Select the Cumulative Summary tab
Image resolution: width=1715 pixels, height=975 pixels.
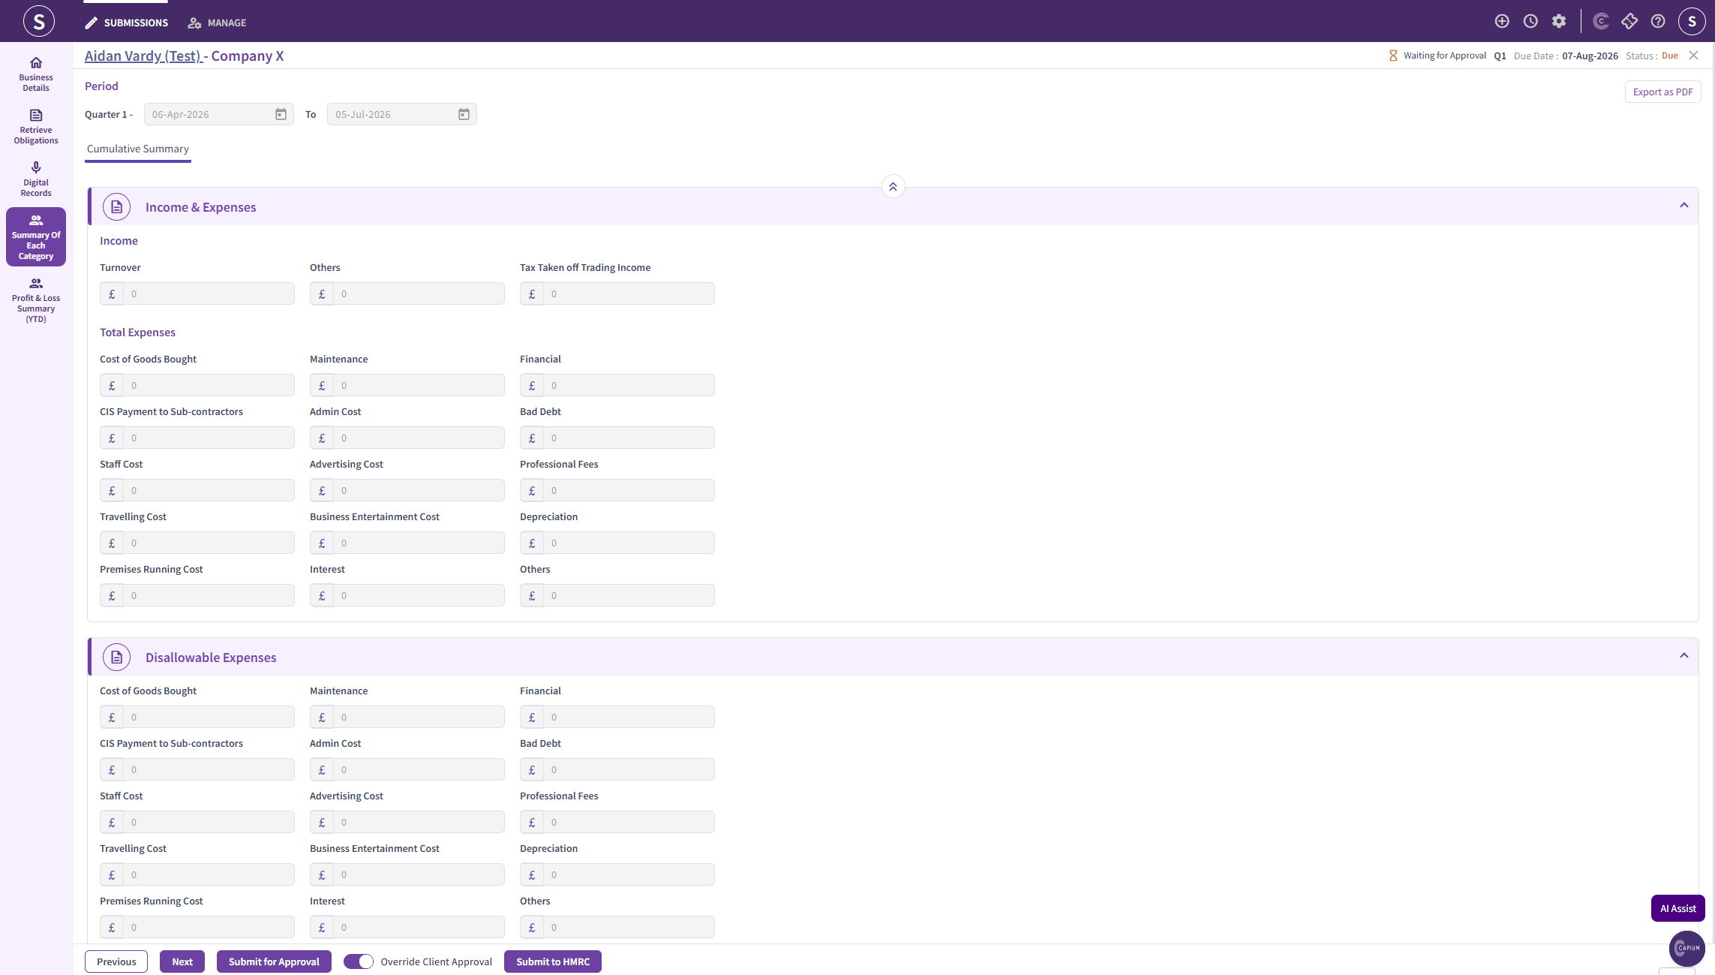tap(138, 149)
